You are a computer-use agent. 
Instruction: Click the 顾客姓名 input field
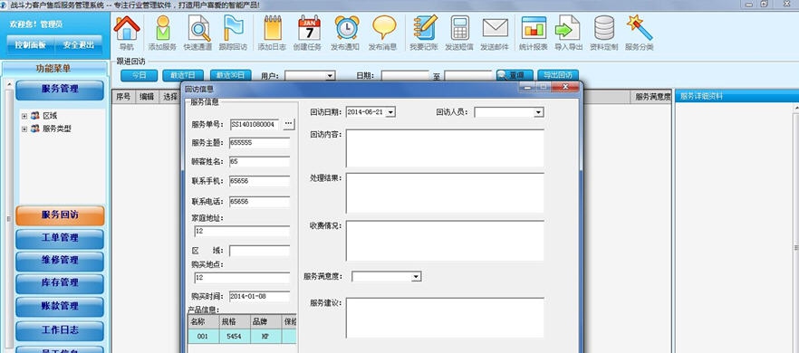pos(259,161)
